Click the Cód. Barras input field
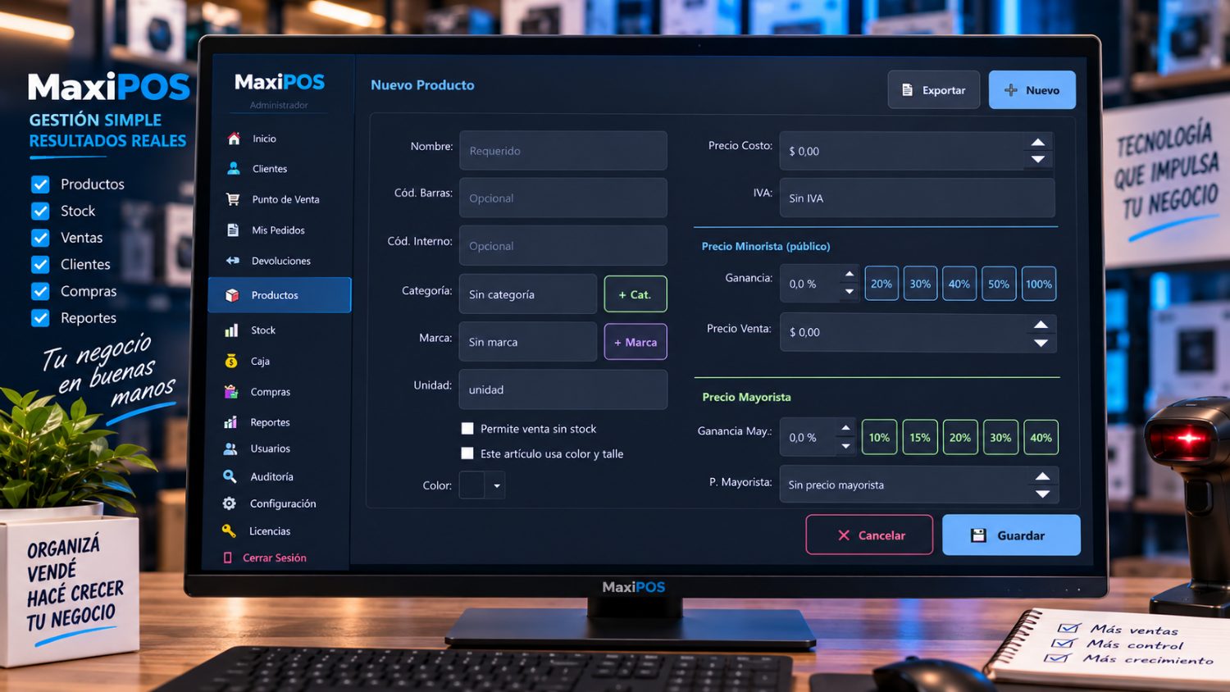Viewport: 1230px width, 692px height. [563, 198]
